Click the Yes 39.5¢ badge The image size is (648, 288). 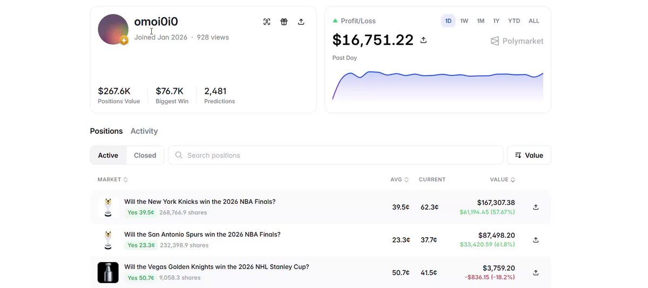(140, 212)
